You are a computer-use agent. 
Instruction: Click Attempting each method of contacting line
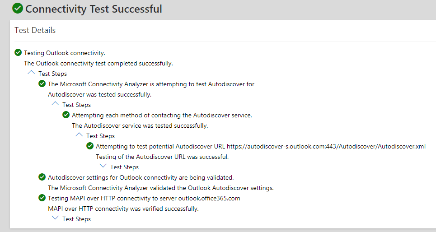point(162,115)
